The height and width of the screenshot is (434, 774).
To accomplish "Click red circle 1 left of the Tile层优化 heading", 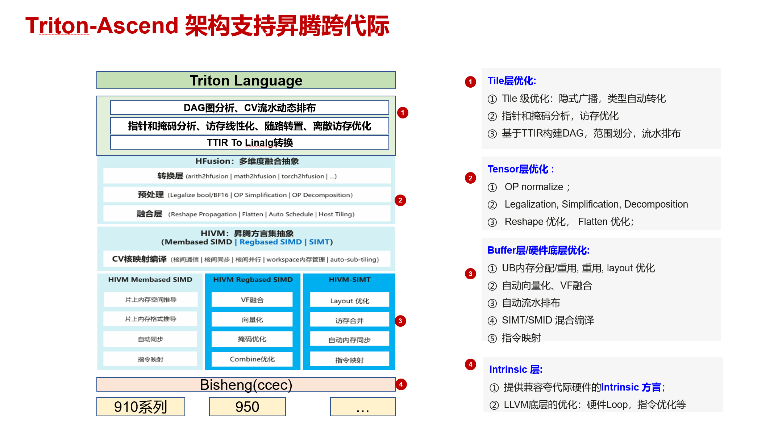I will pyautogui.click(x=470, y=82).
